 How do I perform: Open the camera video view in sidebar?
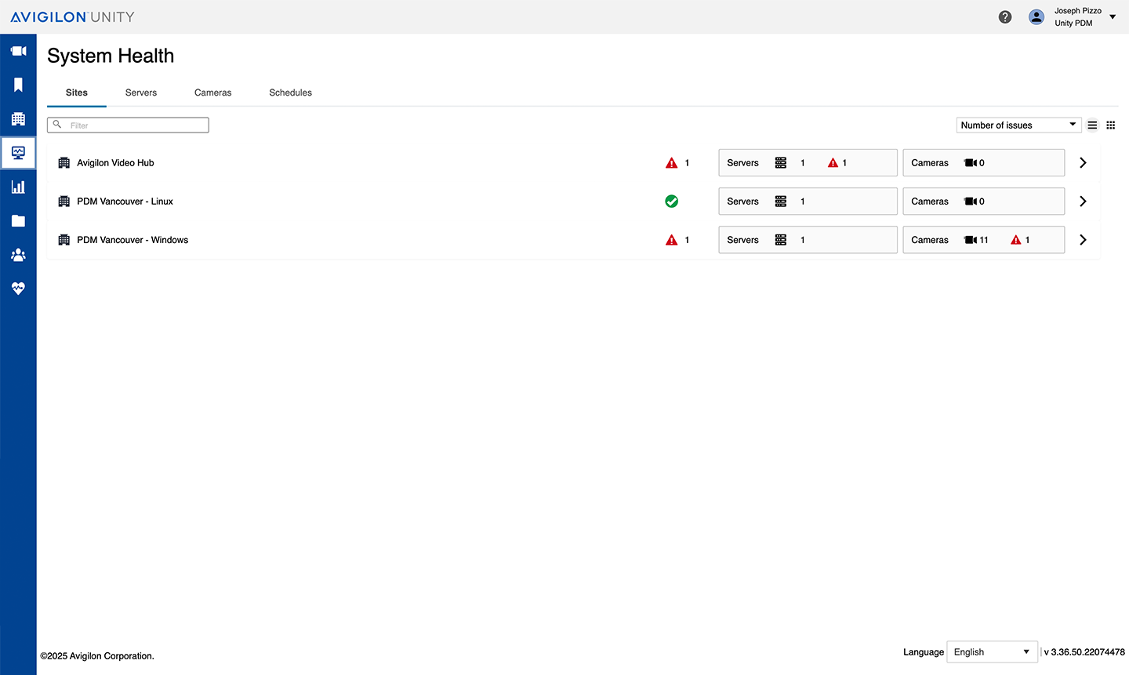[x=18, y=51]
